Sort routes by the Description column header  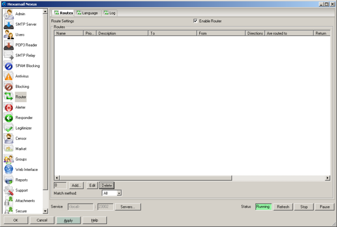[122, 33]
